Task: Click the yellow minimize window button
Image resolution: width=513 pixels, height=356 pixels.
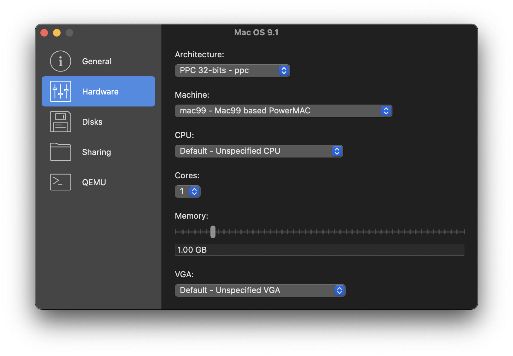Action: (57, 33)
